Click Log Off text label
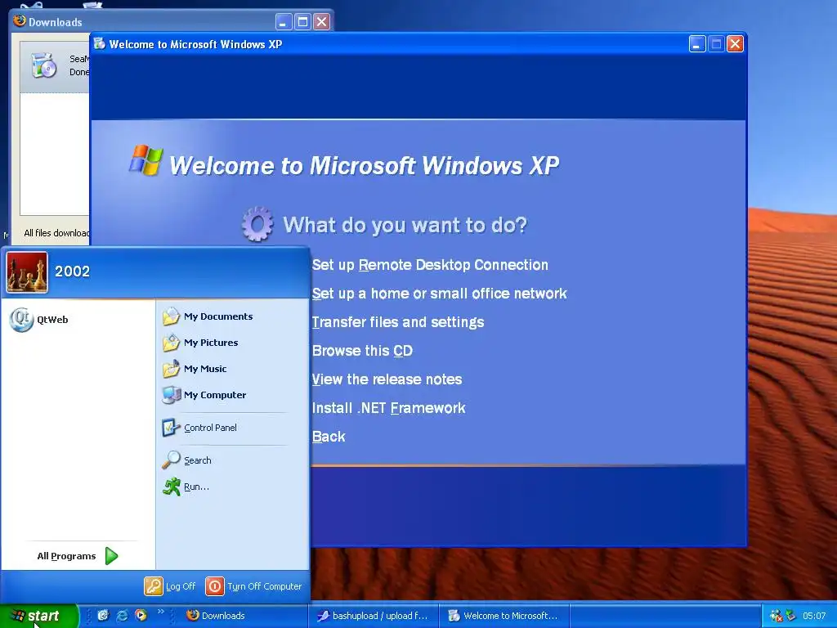This screenshot has height=628, width=837. pyautogui.click(x=181, y=586)
